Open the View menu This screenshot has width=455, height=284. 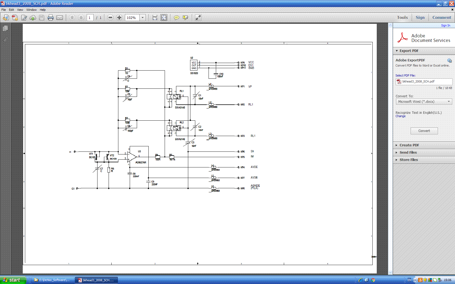(x=20, y=10)
